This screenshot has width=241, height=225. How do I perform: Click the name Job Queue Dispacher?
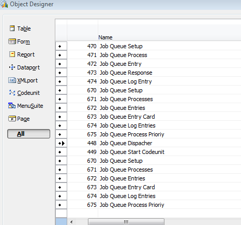pos(126,143)
